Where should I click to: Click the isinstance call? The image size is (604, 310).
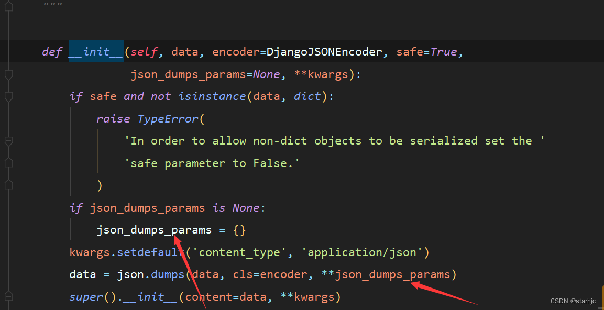pos(212,96)
